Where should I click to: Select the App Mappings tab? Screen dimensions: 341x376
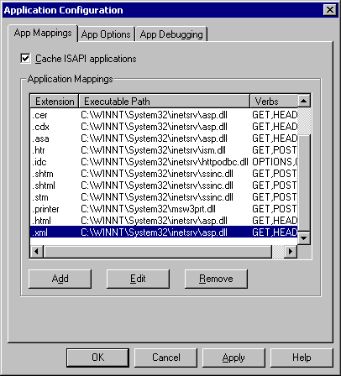pos(43,33)
